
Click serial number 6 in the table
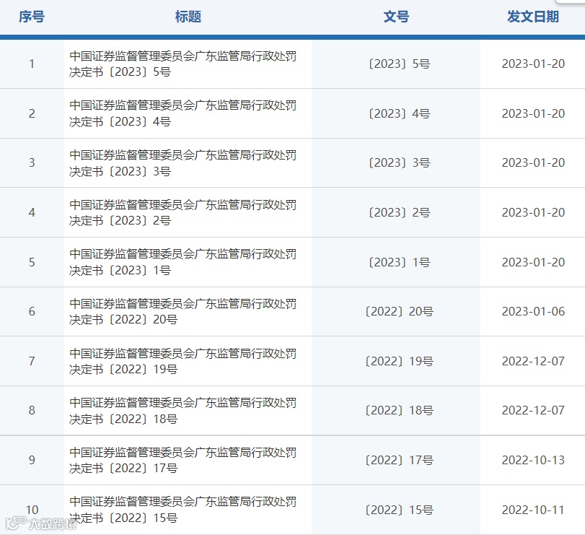click(32, 311)
